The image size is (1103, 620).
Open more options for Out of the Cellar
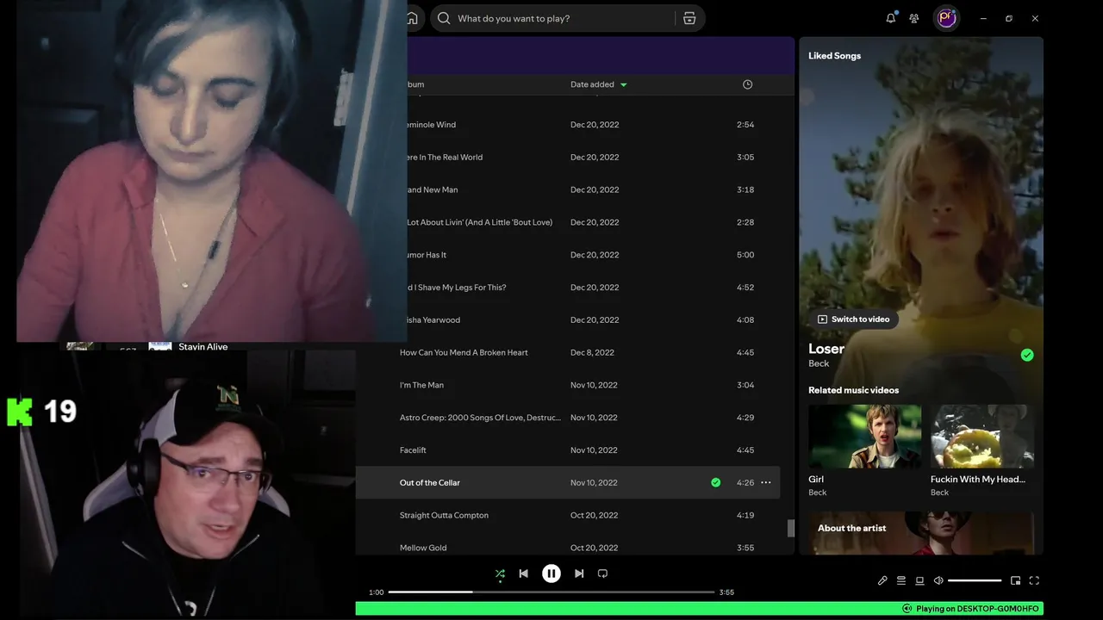point(766,483)
